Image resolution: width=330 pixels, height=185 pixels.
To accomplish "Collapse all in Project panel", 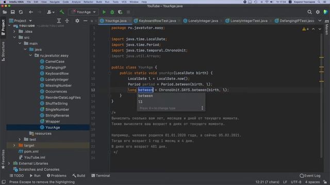I will click(x=67, y=21).
